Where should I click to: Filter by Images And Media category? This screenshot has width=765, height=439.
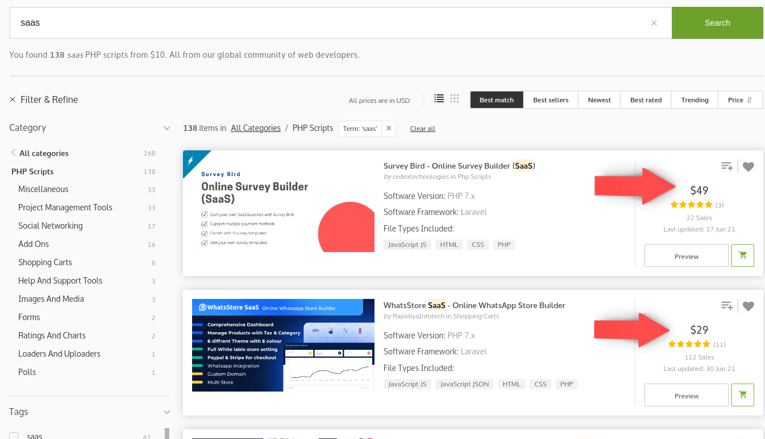(x=51, y=299)
